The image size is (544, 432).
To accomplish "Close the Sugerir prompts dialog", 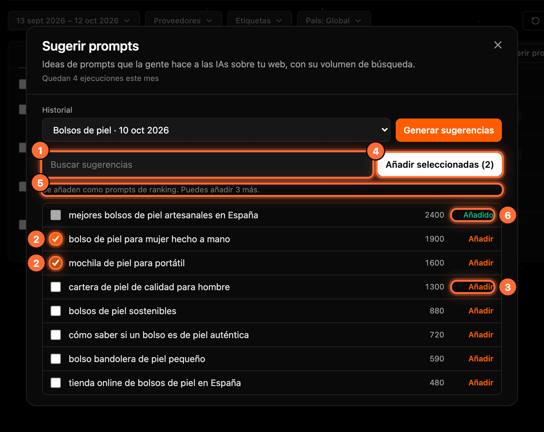I will [498, 45].
